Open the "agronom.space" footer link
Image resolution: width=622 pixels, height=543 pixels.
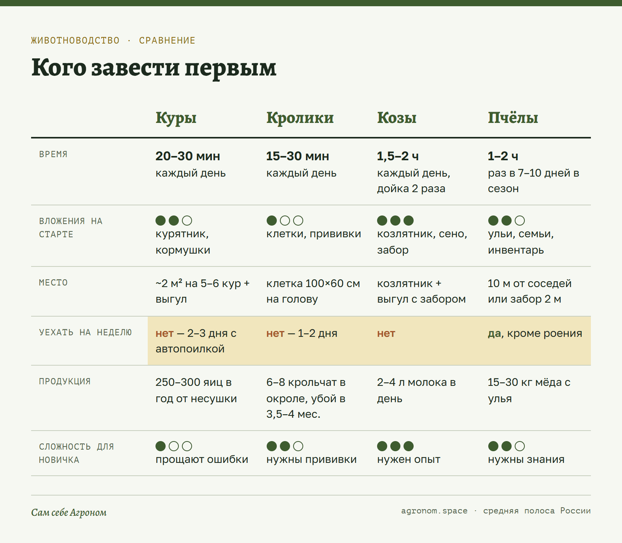(434, 511)
